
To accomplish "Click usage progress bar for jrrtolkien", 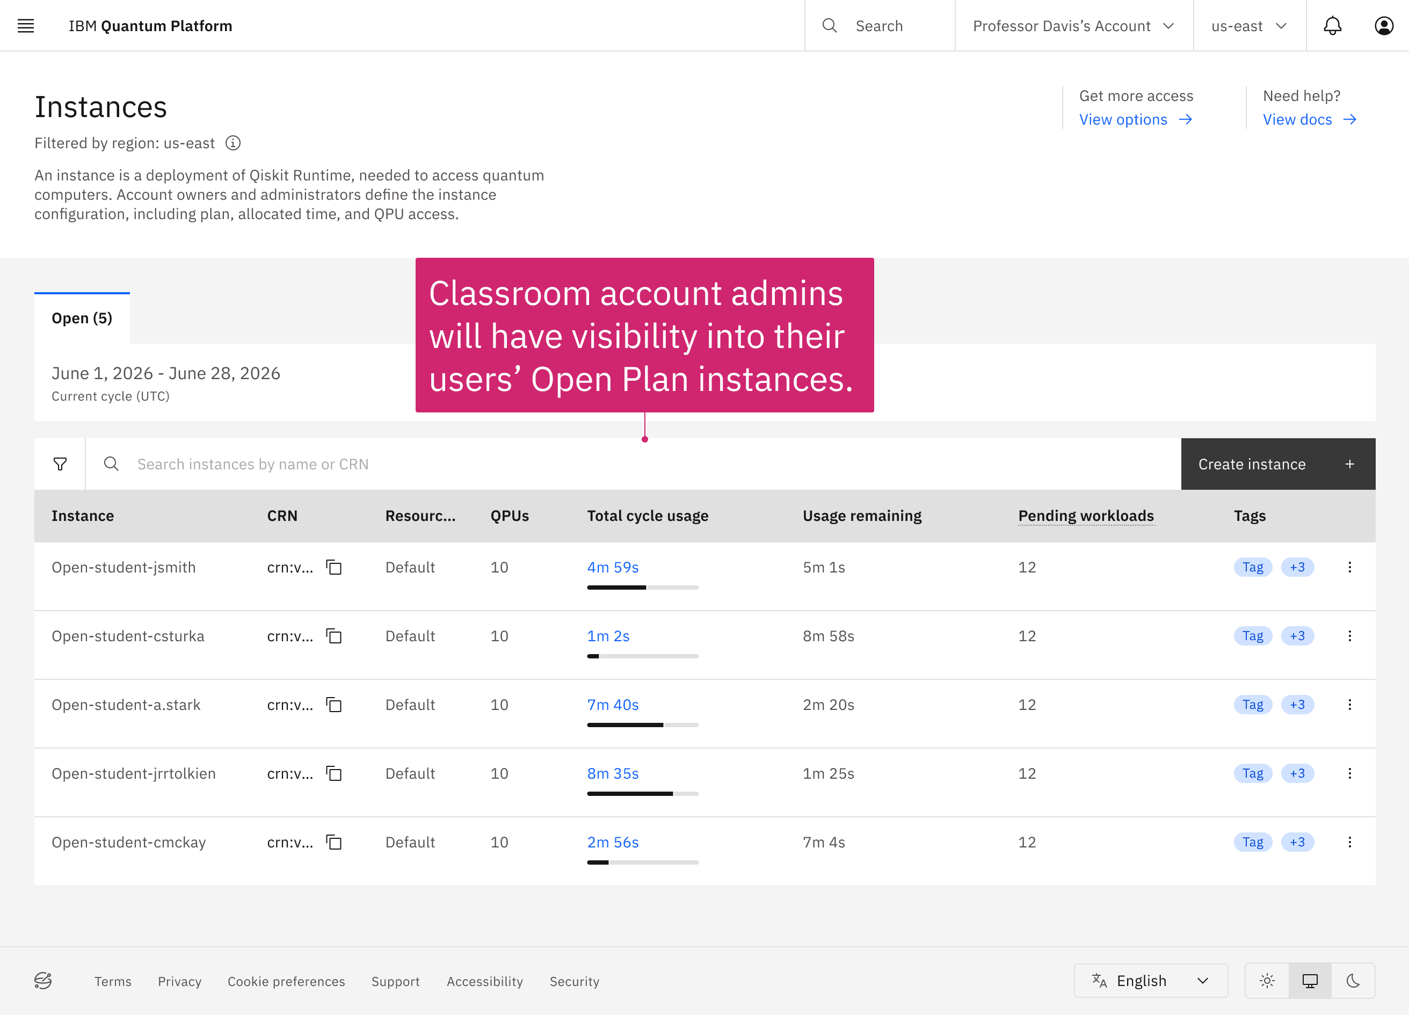I will 642,793.
